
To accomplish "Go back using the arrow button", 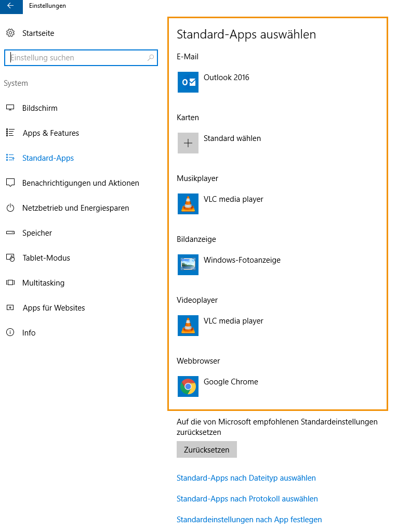I will click(11, 6).
